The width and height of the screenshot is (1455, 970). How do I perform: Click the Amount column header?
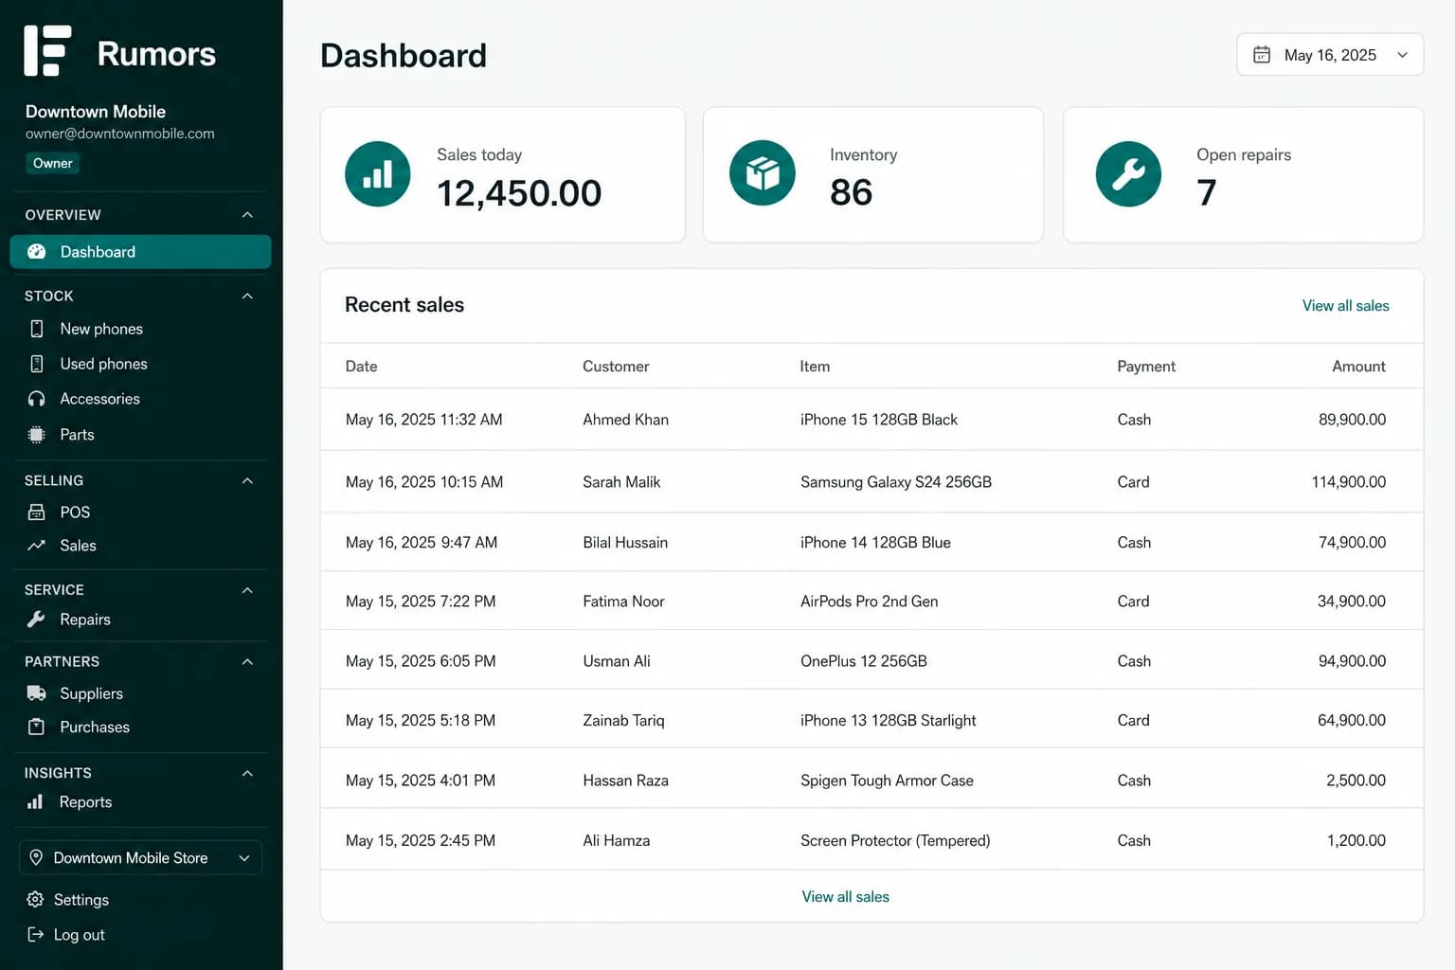click(x=1358, y=367)
